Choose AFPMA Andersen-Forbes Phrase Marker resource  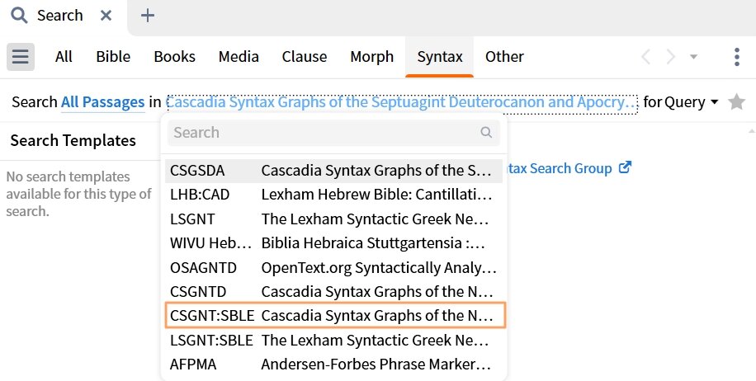[x=333, y=365]
